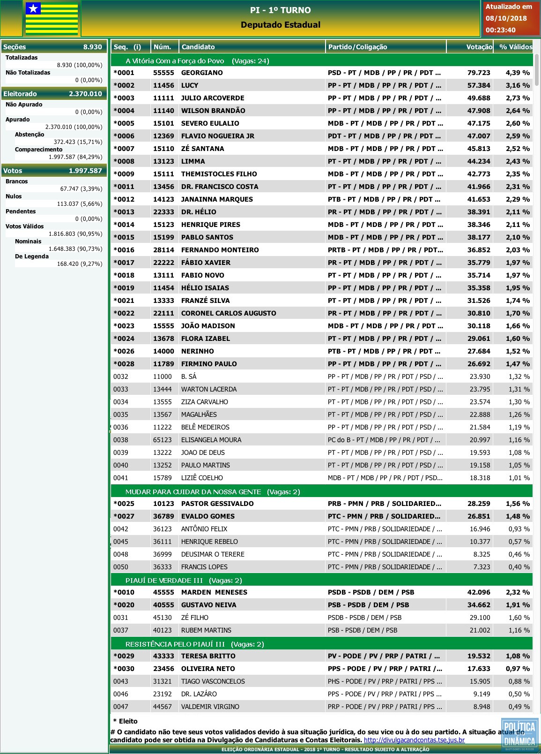Image resolution: width=541 pixels, height=754 pixels.
Task: Select candidate WILSON BRANDÃO
Action: tap(322, 111)
